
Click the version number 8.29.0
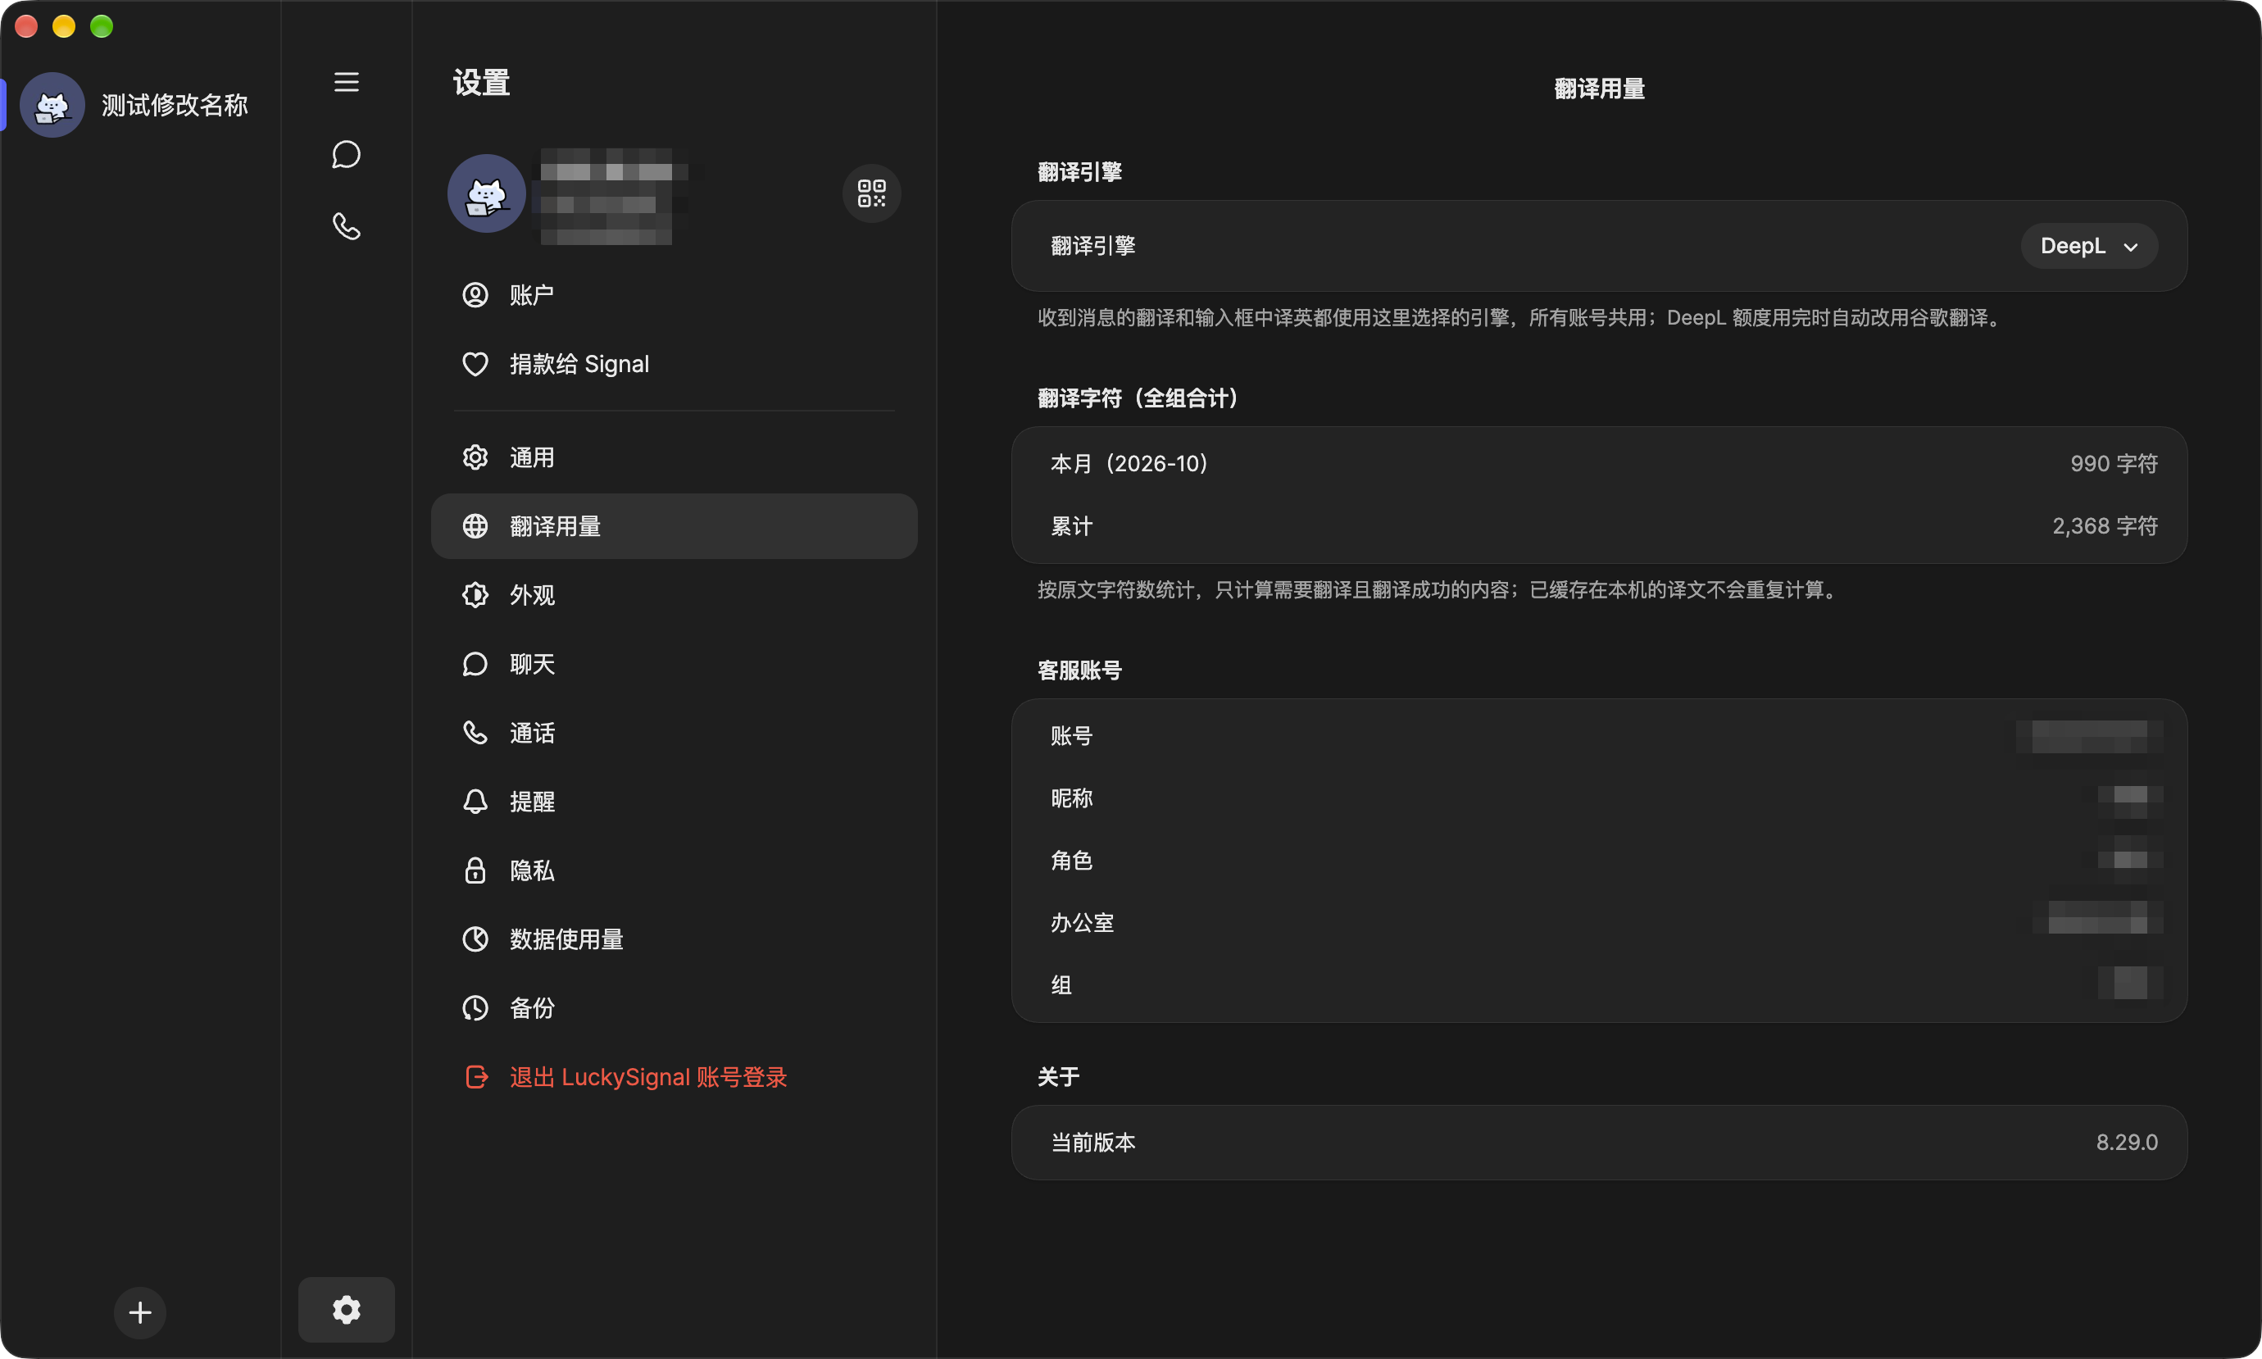point(2127,1142)
